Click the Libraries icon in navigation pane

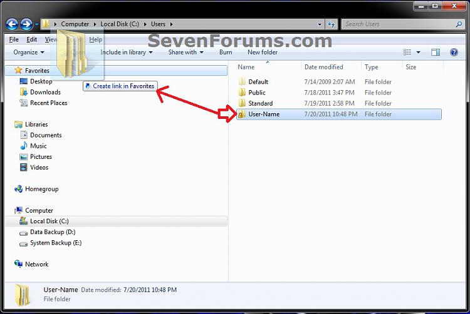18,124
